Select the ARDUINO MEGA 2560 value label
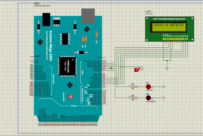 (42, 6)
